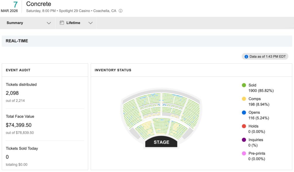Click the green Sold legend dot
The image size is (294, 172).
(x=244, y=85)
